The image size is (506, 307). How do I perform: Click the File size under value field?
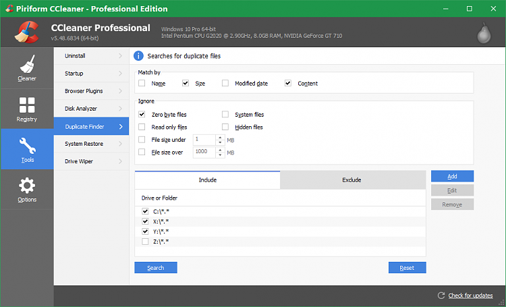click(x=204, y=140)
